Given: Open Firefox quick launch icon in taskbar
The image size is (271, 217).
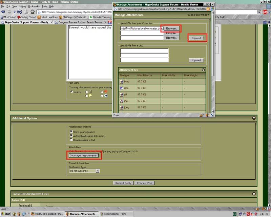Looking at the screenshot, I should [19, 214].
